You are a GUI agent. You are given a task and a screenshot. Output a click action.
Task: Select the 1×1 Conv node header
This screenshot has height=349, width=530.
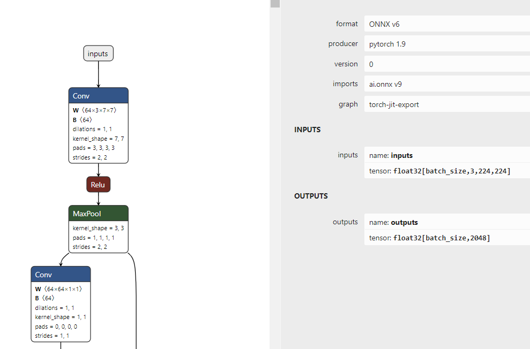[x=61, y=275]
